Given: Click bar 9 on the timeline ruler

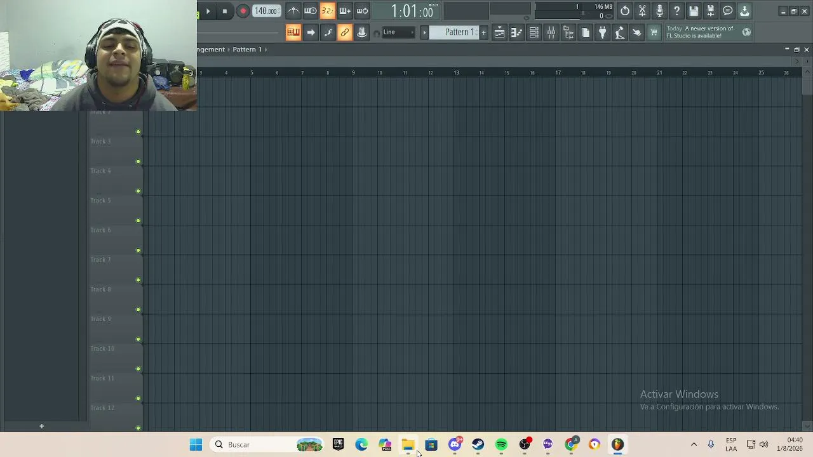Looking at the screenshot, I should [x=353, y=72].
